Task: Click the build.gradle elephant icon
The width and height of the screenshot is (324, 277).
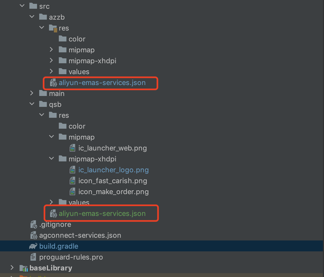Action: click(x=33, y=246)
